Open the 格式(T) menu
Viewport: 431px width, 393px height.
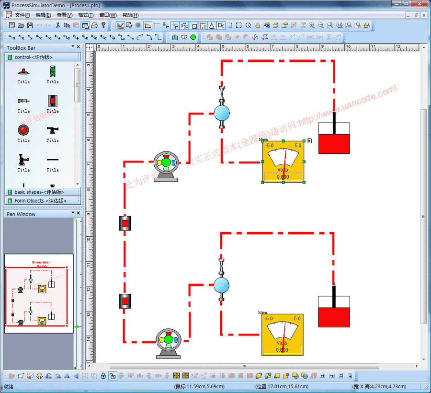(x=86, y=15)
